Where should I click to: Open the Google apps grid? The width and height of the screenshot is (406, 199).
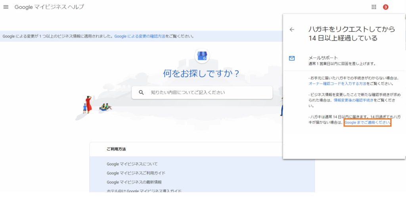[373, 7]
